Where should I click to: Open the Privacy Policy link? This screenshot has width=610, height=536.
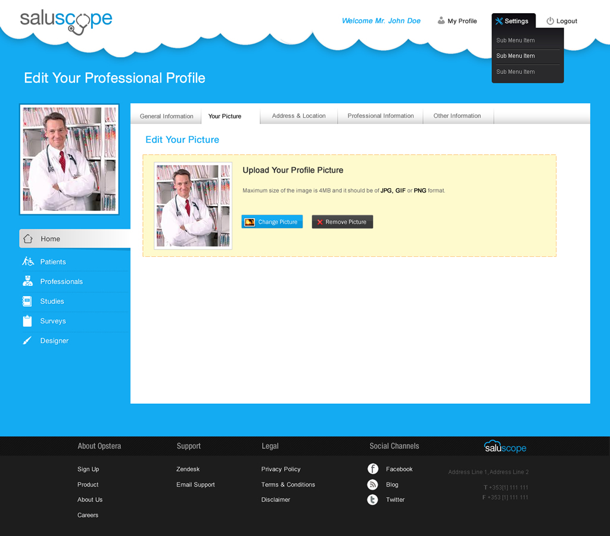(x=281, y=469)
